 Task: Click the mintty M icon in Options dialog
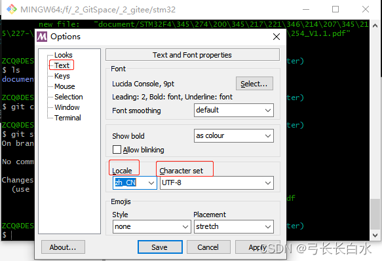tap(42, 37)
